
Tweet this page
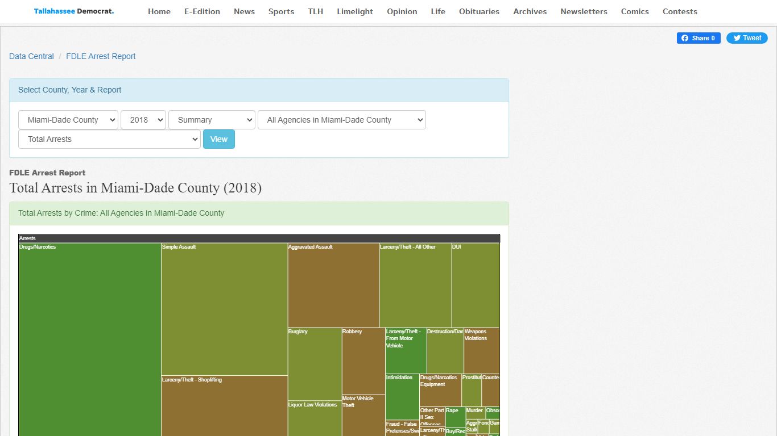tap(747, 38)
